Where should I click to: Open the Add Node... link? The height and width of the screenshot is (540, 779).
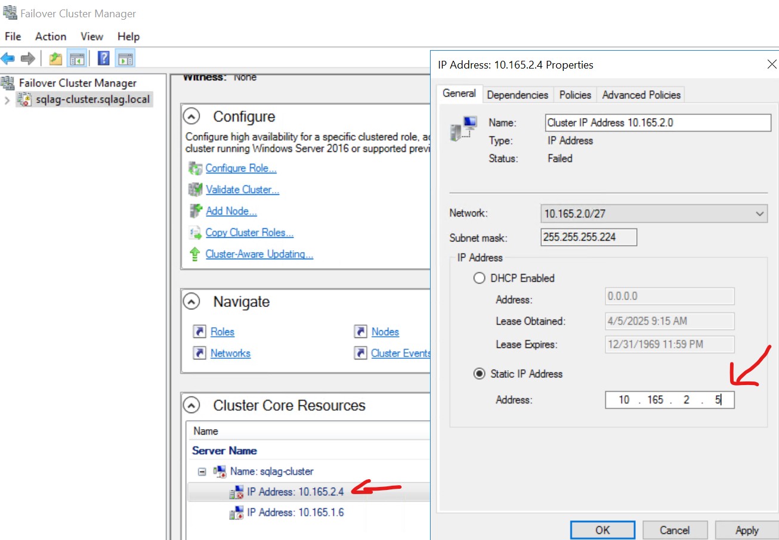[231, 211]
